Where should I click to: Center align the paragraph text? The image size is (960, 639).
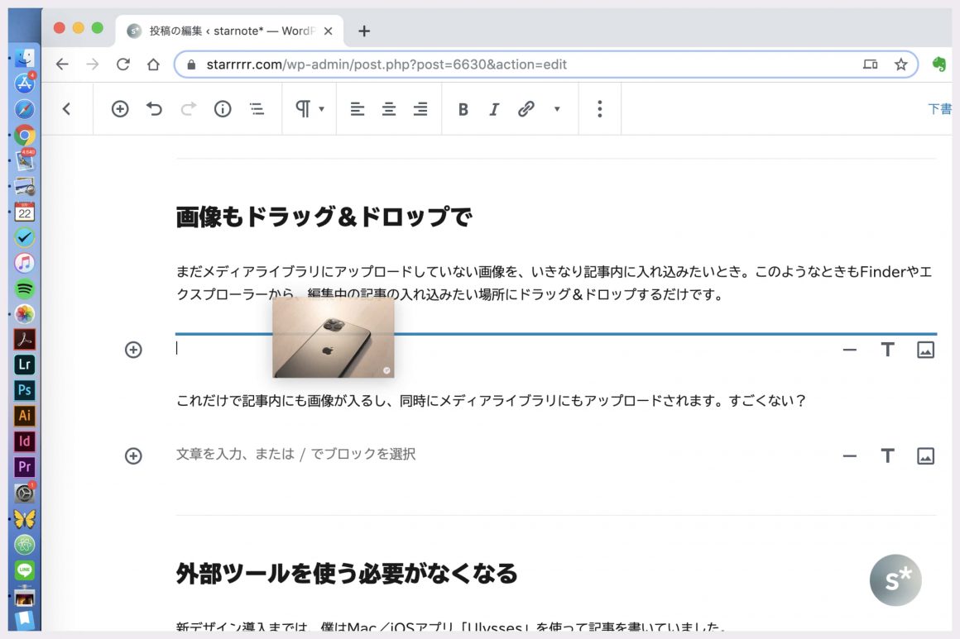[x=388, y=109]
